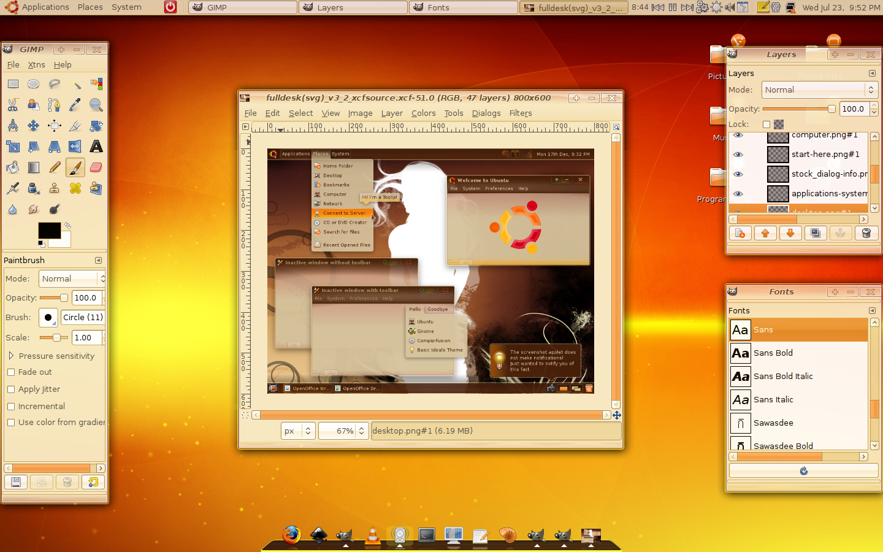The width and height of the screenshot is (883, 552).
Task: Switch to the Fonts taskbar window button
Action: [464, 7]
